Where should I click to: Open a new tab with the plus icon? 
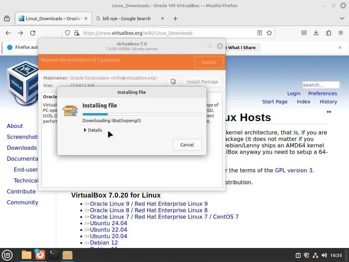coord(176,19)
